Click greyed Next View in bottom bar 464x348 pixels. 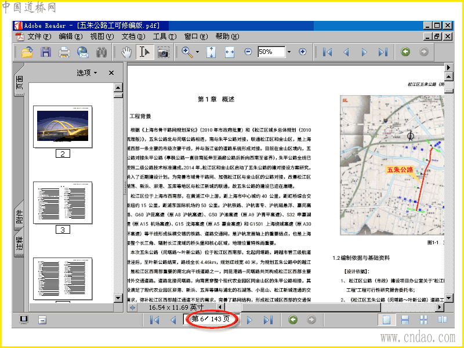coord(311,320)
